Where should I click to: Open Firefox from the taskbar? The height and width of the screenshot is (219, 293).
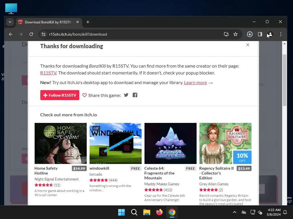[x=159, y=212]
